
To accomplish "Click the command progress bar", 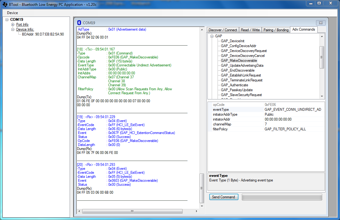I will pos(282,197).
